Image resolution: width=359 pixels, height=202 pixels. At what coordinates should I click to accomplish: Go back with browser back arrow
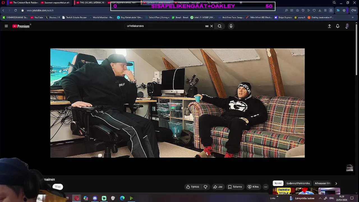3,10
